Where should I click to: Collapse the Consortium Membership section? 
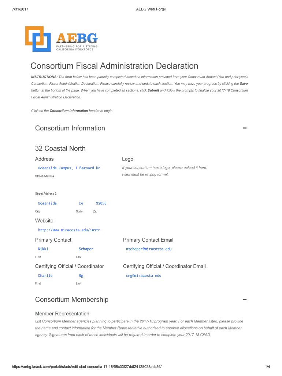coord(245,300)
